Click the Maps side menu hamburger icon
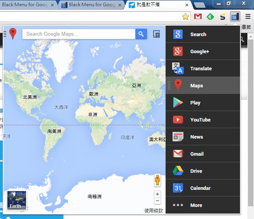 5,34
